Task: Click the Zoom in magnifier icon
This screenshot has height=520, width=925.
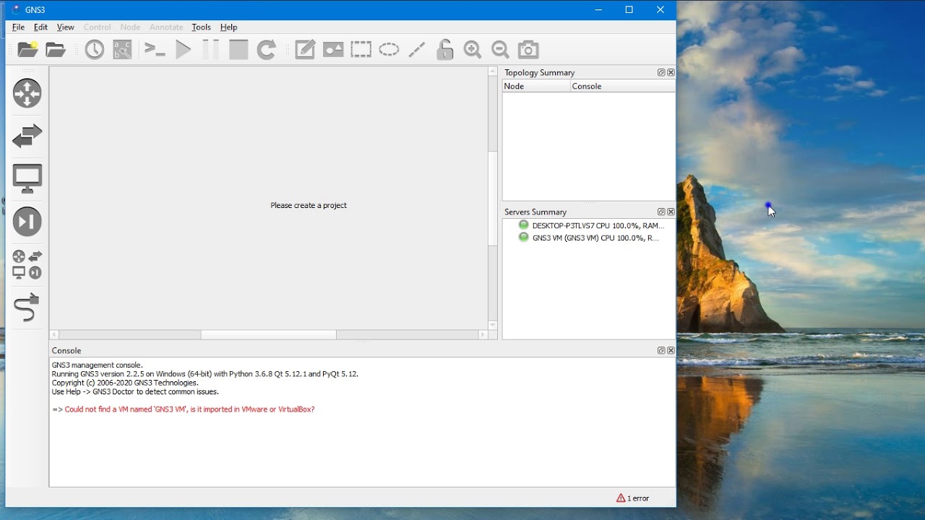Action: click(473, 49)
